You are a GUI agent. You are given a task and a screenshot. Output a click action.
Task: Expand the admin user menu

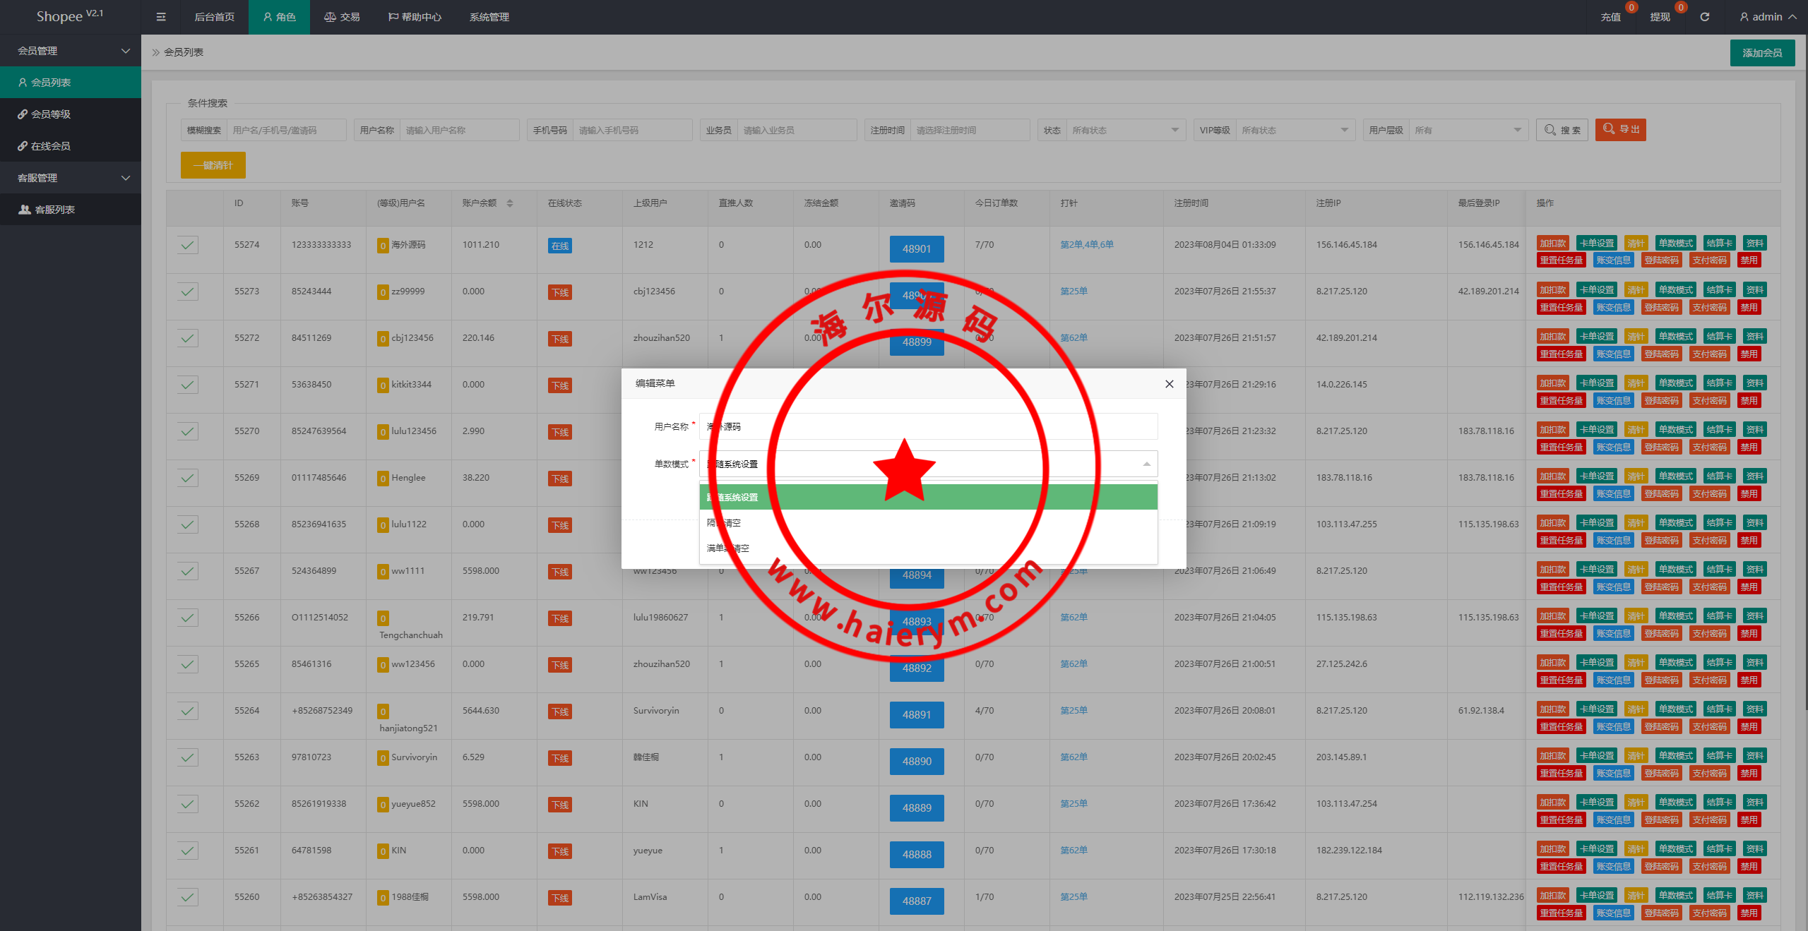(1768, 17)
